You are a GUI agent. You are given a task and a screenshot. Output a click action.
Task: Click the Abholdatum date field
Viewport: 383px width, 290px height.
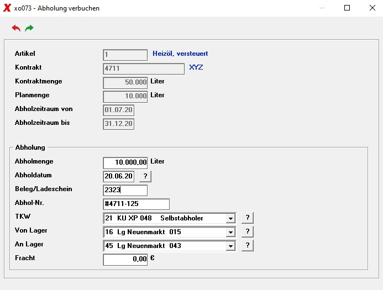119,177
